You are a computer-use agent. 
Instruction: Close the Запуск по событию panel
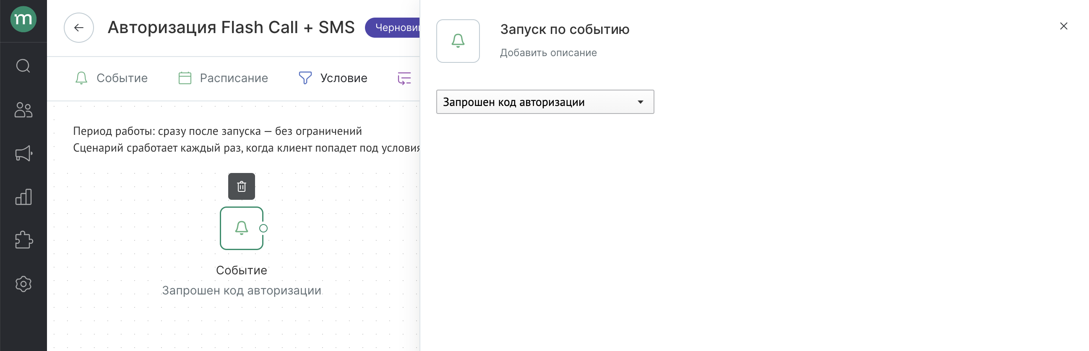coord(1064,26)
